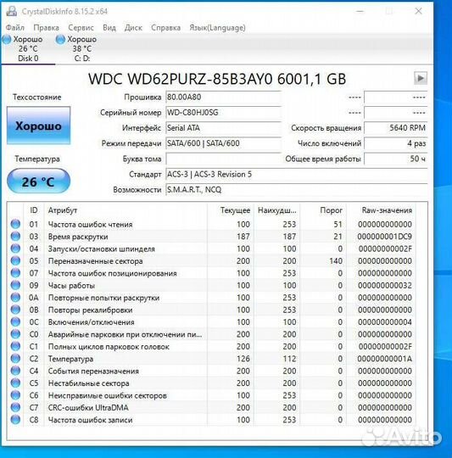The image size is (452, 458).
Task: Select the Повторные попытки раскрутки row
Action: [x=212, y=298]
